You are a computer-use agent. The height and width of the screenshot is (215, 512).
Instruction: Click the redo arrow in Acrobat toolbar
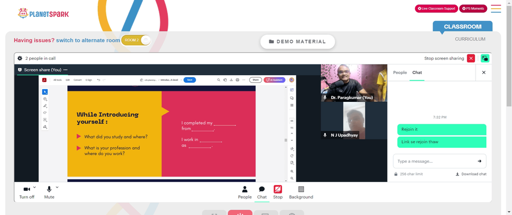point(104,80)
